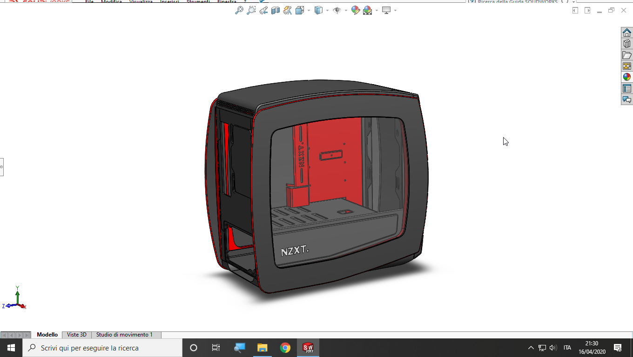The width and height of the screenshot is (633, 357).
Task: Toggle the Hide/Show Items eye icon
Action: pos(337,10)
